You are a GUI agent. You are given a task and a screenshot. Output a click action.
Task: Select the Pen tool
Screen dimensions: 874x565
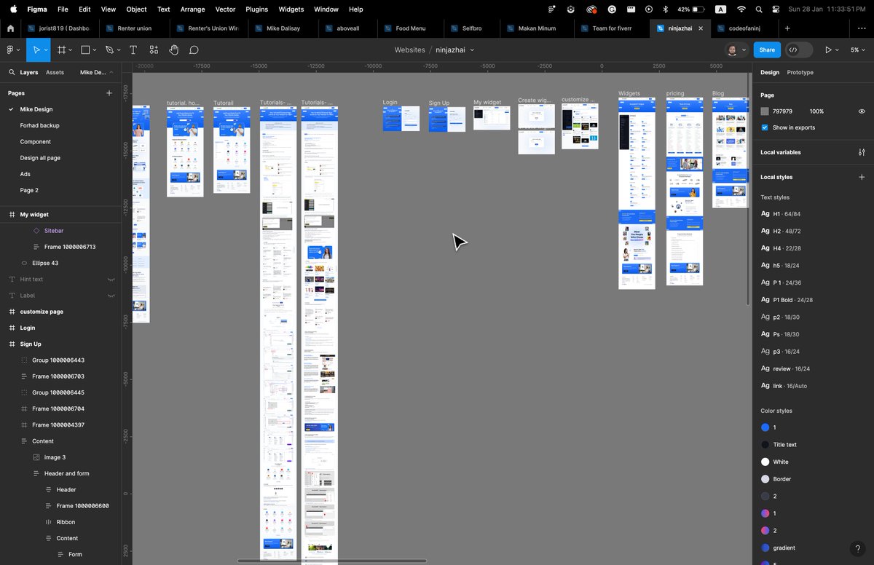click(x=109, y=50)
